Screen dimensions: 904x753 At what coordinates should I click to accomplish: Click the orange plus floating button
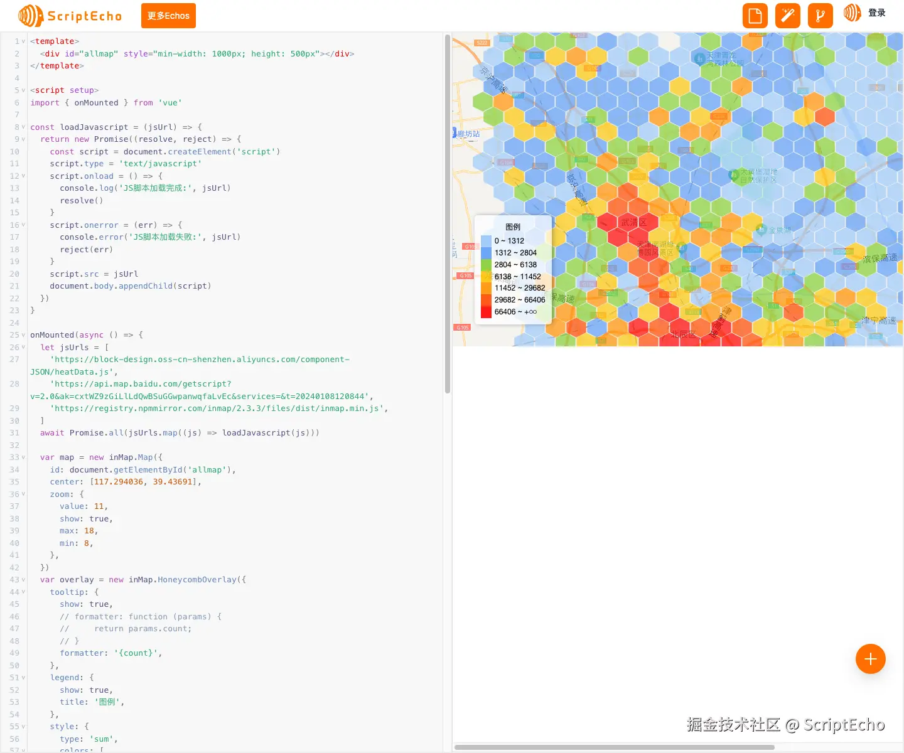pyautogui.click(x=871, y=659)
